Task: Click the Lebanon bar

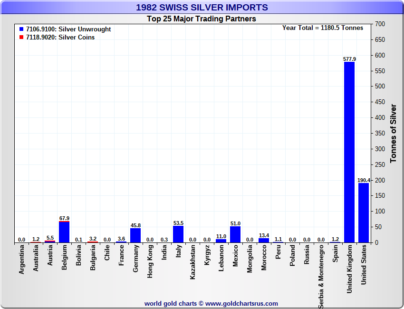Action: pos(221,241)
